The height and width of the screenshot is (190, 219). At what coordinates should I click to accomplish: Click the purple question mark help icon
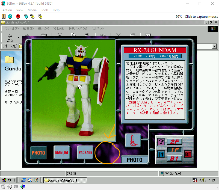[161, 142]
